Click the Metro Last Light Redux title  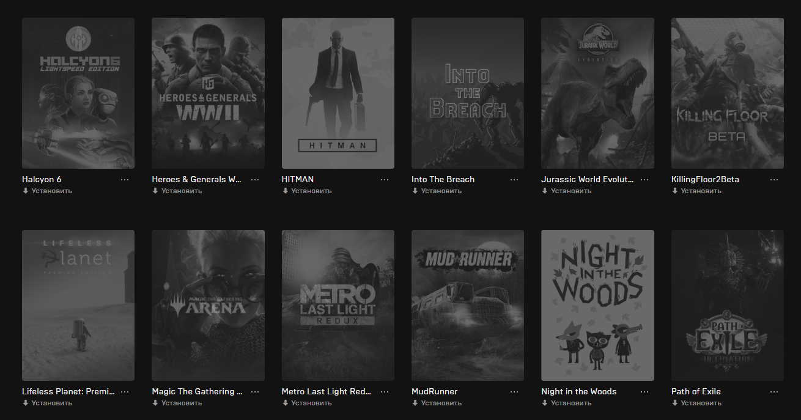click(327, 391)
